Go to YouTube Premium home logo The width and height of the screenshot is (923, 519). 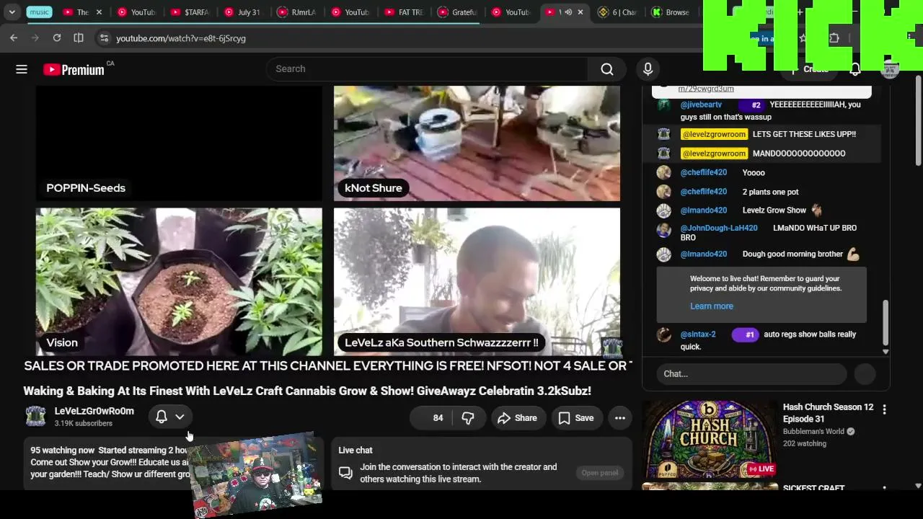pos(74,69)
